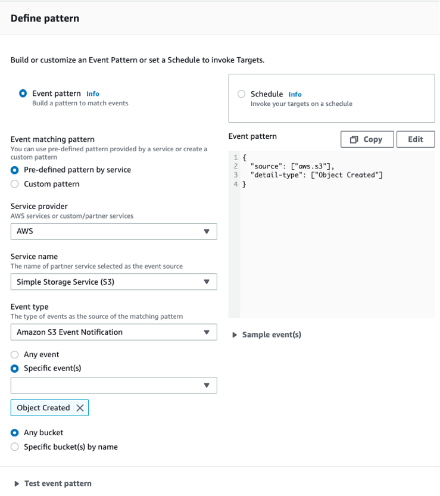Select Specific event(s) radio button
This screenshot has height=496, width=440.
[14, 369]
